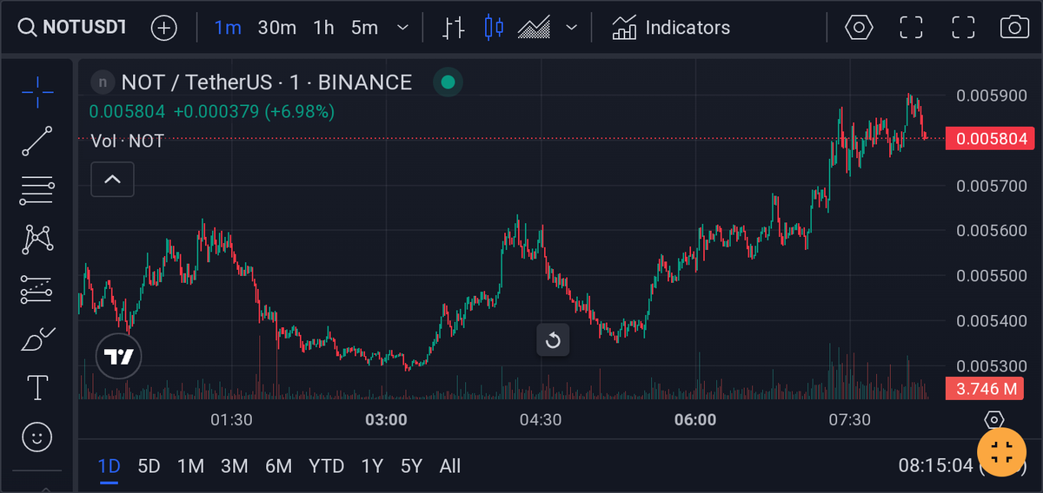This screenshot has width=1043, height=493.
Task: Select the crosshair cursor tool
Action: click(37, 91)
